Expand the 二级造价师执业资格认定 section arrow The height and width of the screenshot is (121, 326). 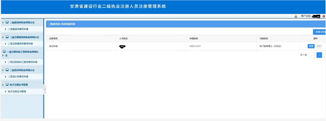(x=3, y=70)
